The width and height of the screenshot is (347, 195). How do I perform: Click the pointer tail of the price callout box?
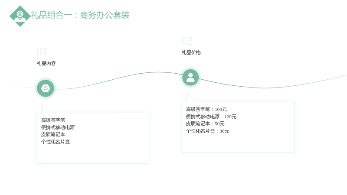point(190,98)
